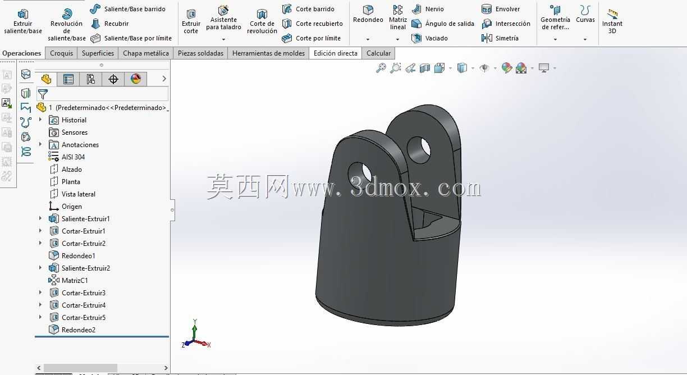Select Revolución de saliente/base tool
Viewport: 687px width, 375px height.
(x=67, y=25)
